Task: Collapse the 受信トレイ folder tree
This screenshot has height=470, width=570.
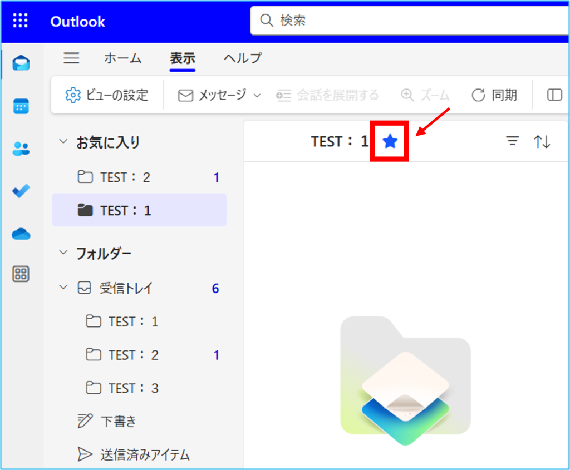Action: [63, 288]
